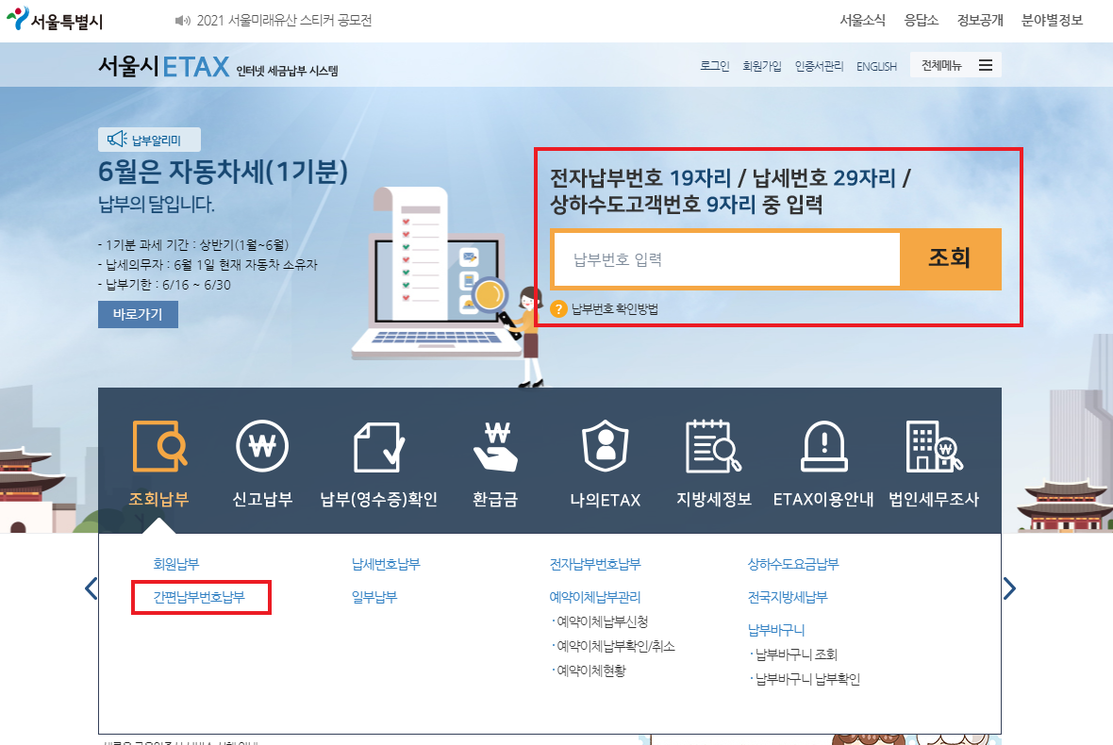Go to next menu with right arrow
The image size is (1113, 745).
pyautogui.click(x=1009, y=588)
